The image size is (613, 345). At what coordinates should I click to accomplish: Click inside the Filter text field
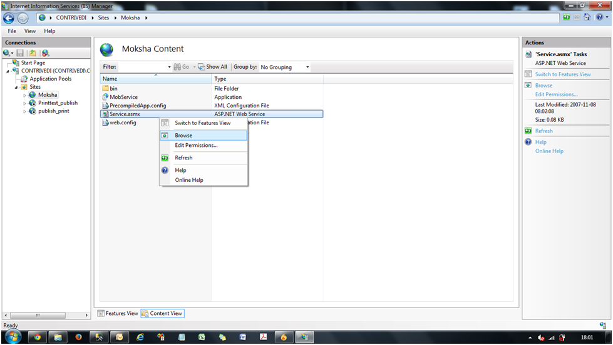(142, 67)
